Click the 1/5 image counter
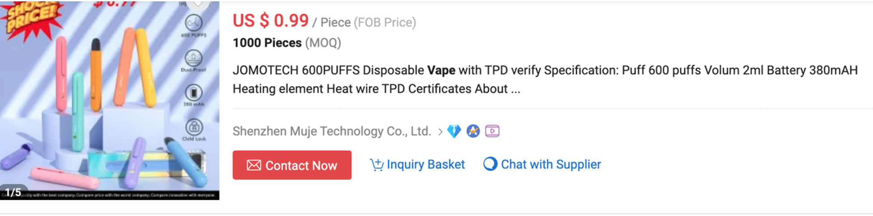This screenshot has width=873, height=216. (13, 192)
